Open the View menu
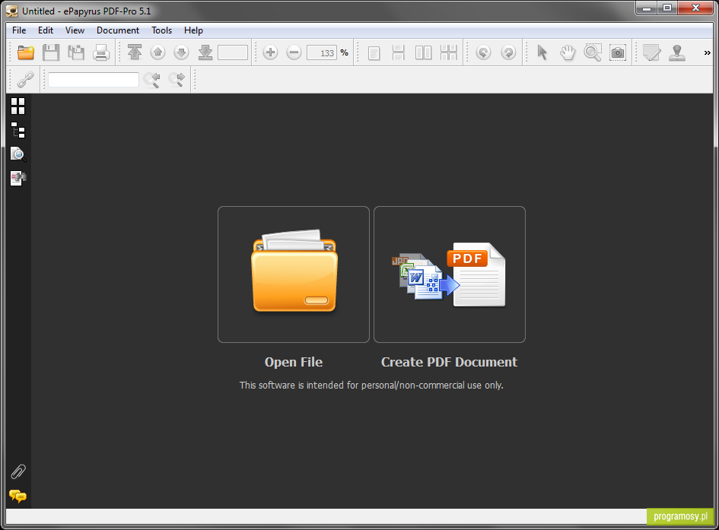719x530 pixels. 75,30
